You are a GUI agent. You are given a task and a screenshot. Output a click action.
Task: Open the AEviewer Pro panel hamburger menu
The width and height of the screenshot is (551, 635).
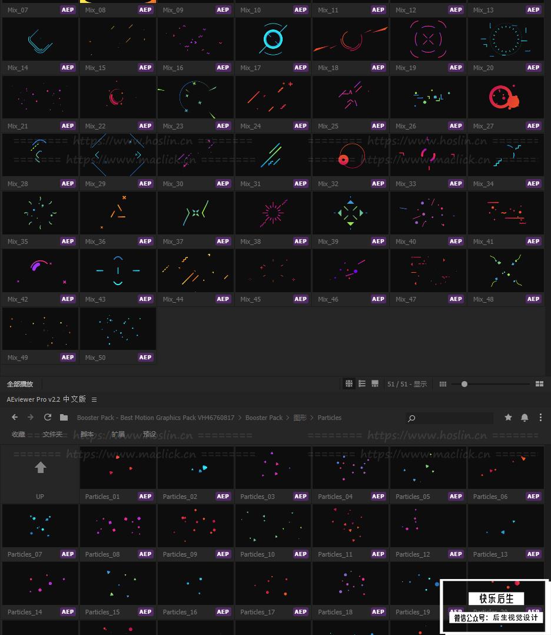tap(94, 400)
